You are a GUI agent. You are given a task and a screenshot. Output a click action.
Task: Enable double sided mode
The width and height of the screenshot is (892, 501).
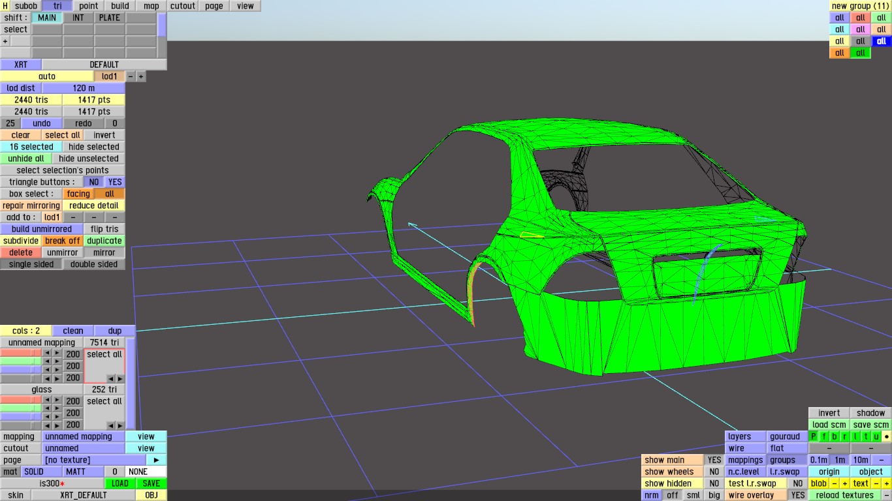pos(94,264)
